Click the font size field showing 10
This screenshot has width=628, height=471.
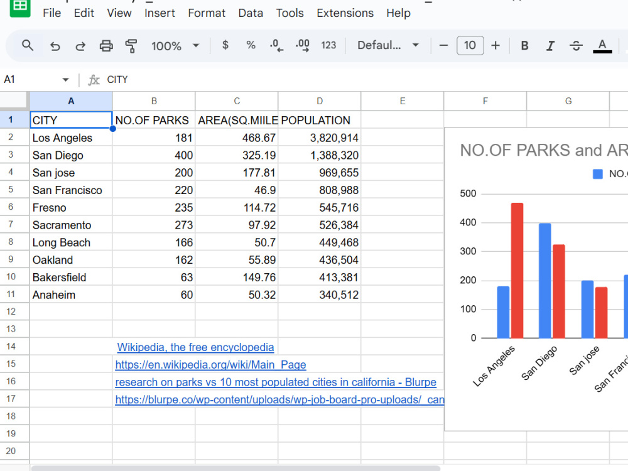470,45
